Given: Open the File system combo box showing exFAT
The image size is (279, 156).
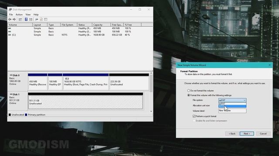Looking at the screenshot, I should (232, 100).
